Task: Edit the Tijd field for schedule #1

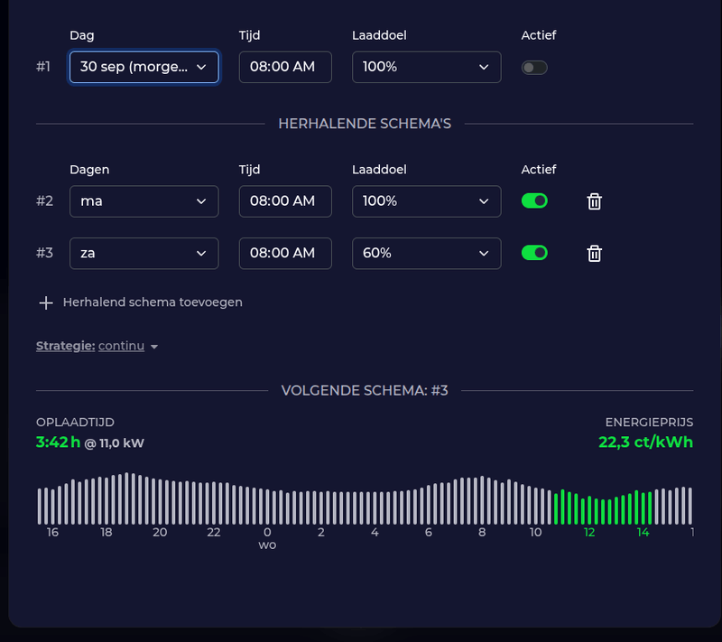Action: click(285, 67)
